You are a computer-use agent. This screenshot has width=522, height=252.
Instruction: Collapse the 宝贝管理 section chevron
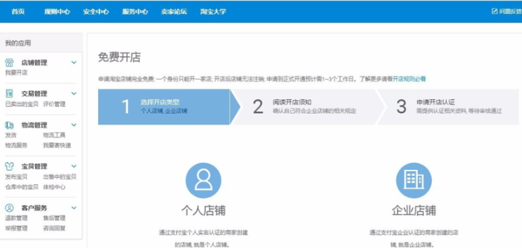[74, 166]
